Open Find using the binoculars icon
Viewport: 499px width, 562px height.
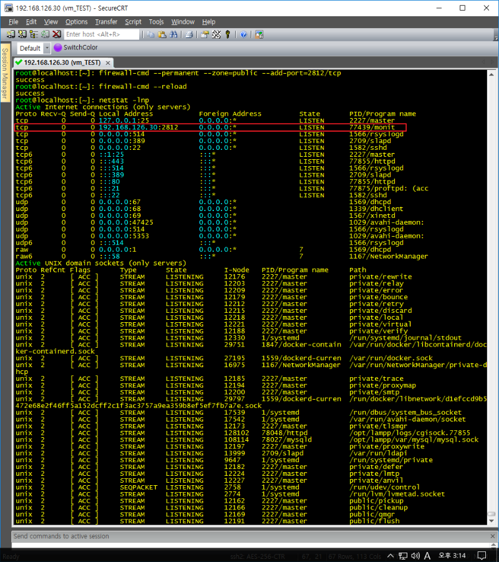pos(173,34)
